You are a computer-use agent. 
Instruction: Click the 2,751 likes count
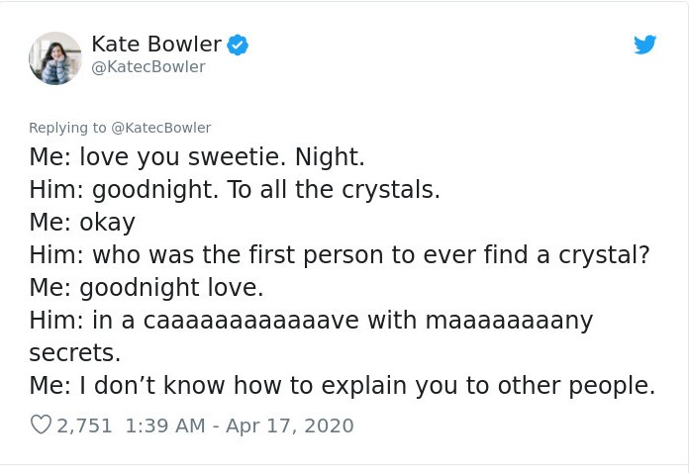coord(85,426)
